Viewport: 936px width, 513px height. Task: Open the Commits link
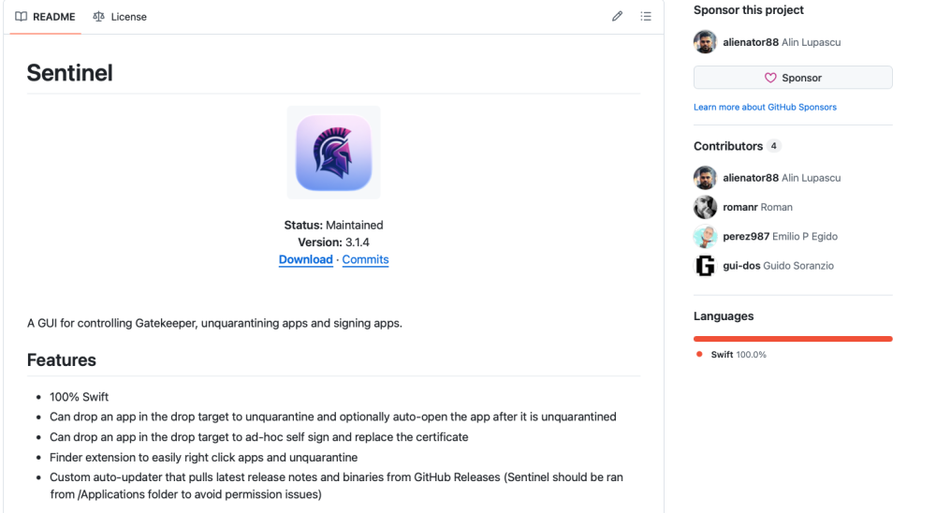coord(365,259)
